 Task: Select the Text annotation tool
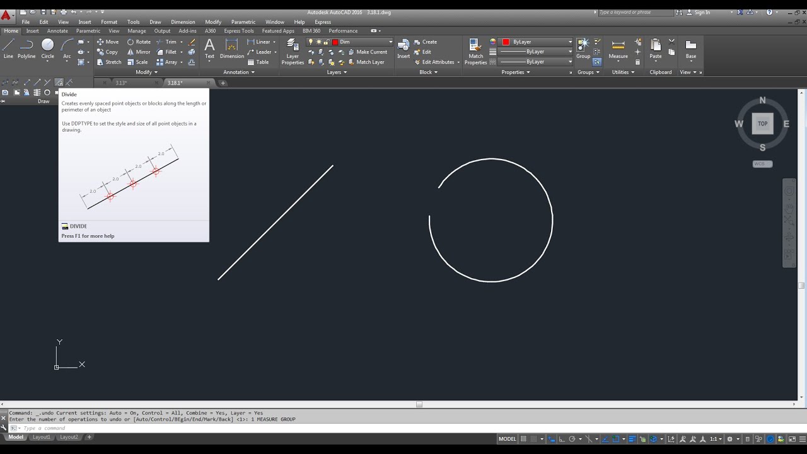pos(209,48)
